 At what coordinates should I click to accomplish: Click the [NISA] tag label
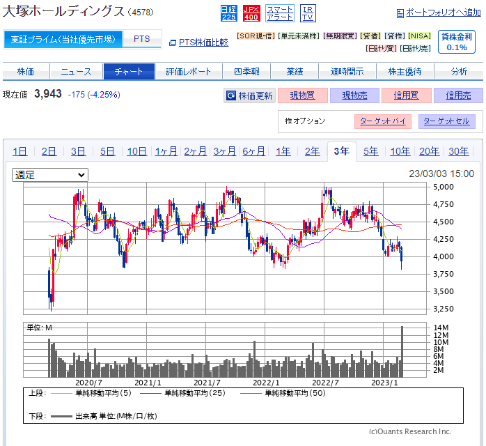click(420, 36)
